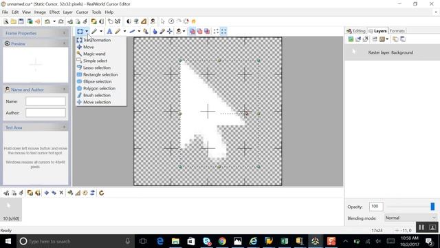Click the delete layer X icon
Image resolution: width=440 pixels, height=248 pixels.
pyautogui.click(x=365, y=39)
